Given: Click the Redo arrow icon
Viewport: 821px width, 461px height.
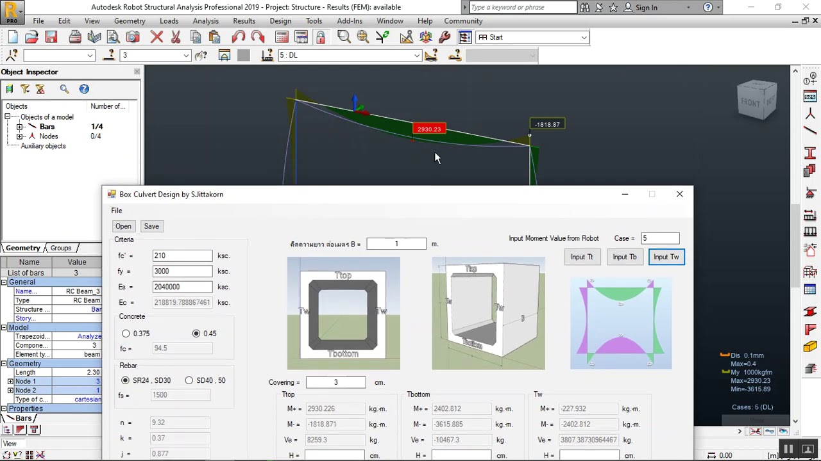Looking at the screenshot, I should 258,37.
